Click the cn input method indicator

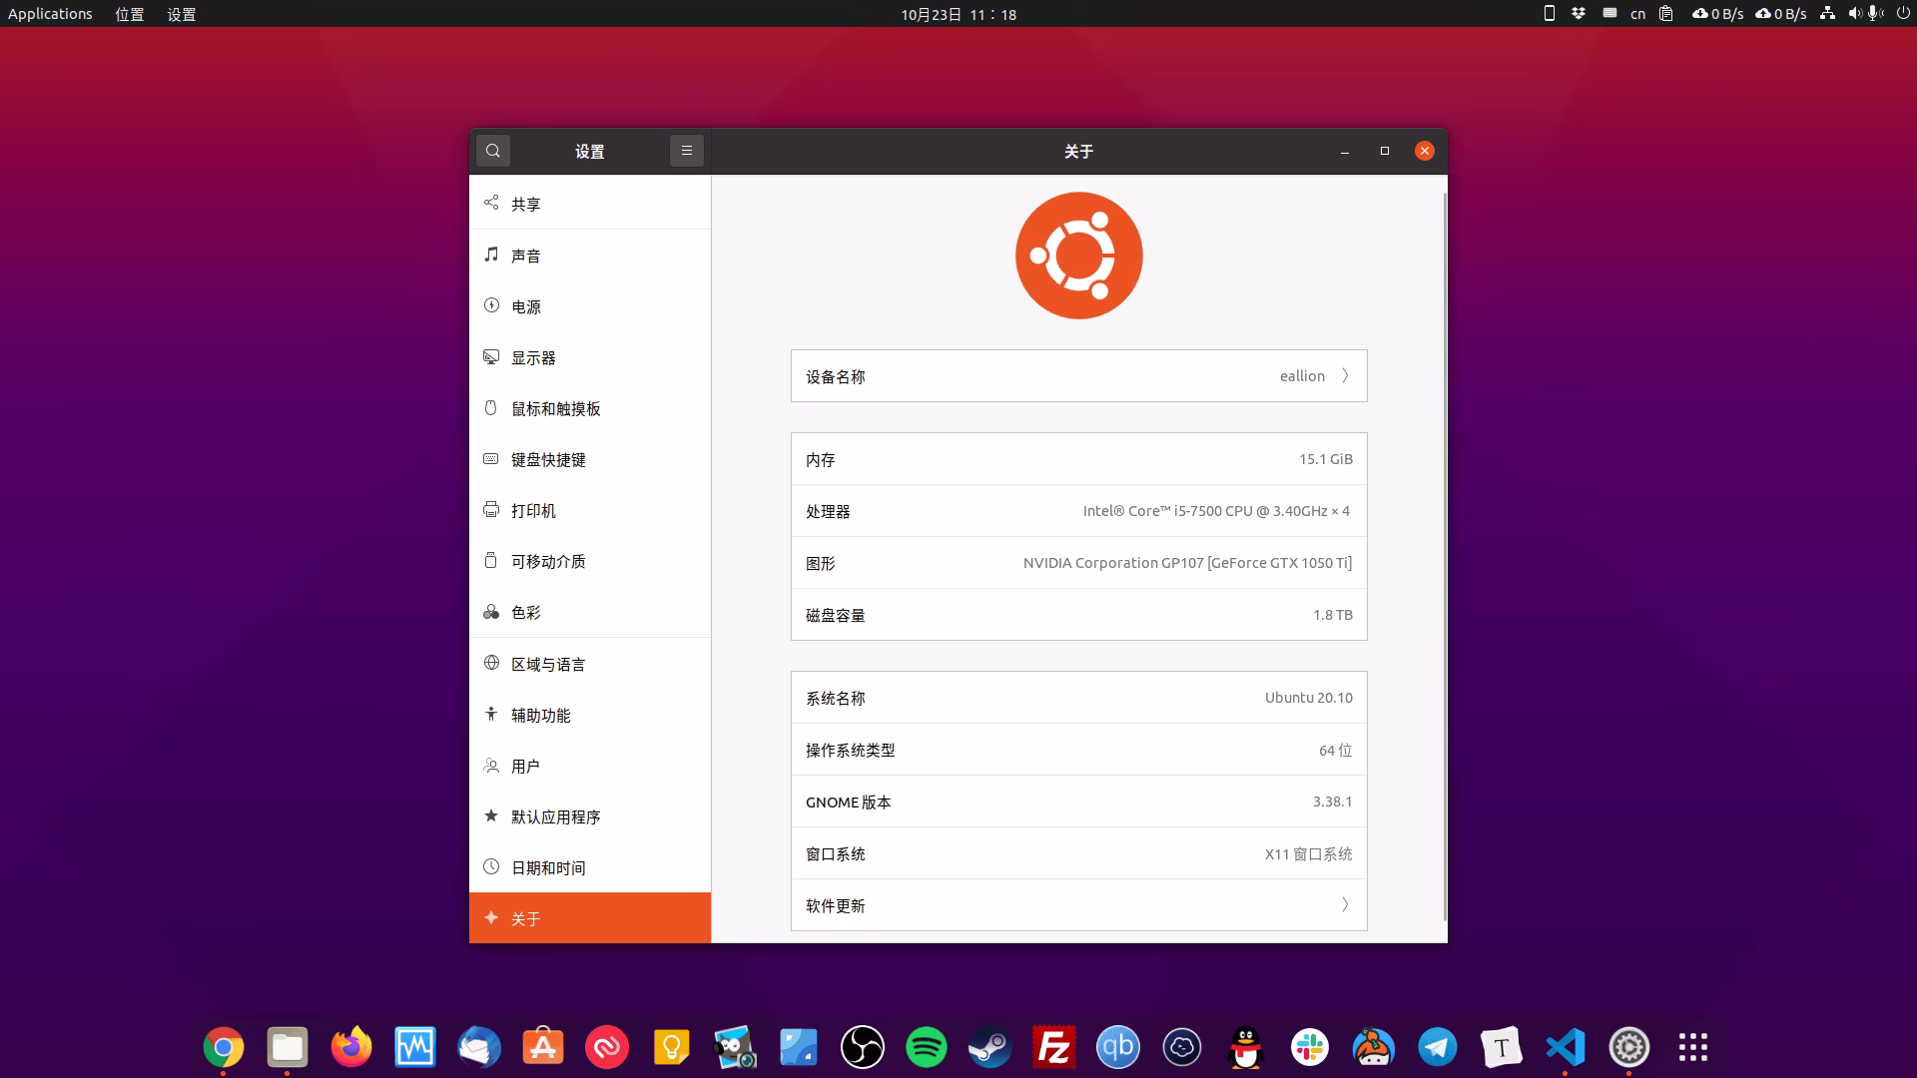click(x=1637, y=14)
